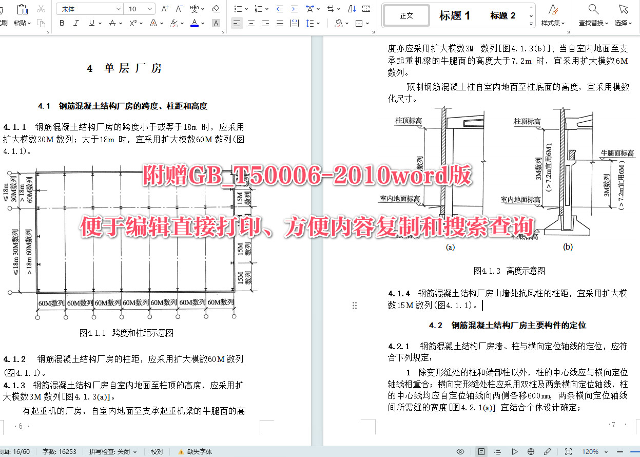Select the italic formatting tool

75,23
